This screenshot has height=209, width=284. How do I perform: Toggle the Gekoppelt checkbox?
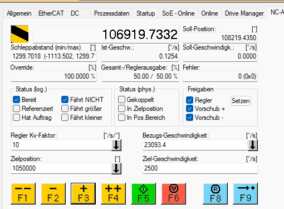[121, 100]
